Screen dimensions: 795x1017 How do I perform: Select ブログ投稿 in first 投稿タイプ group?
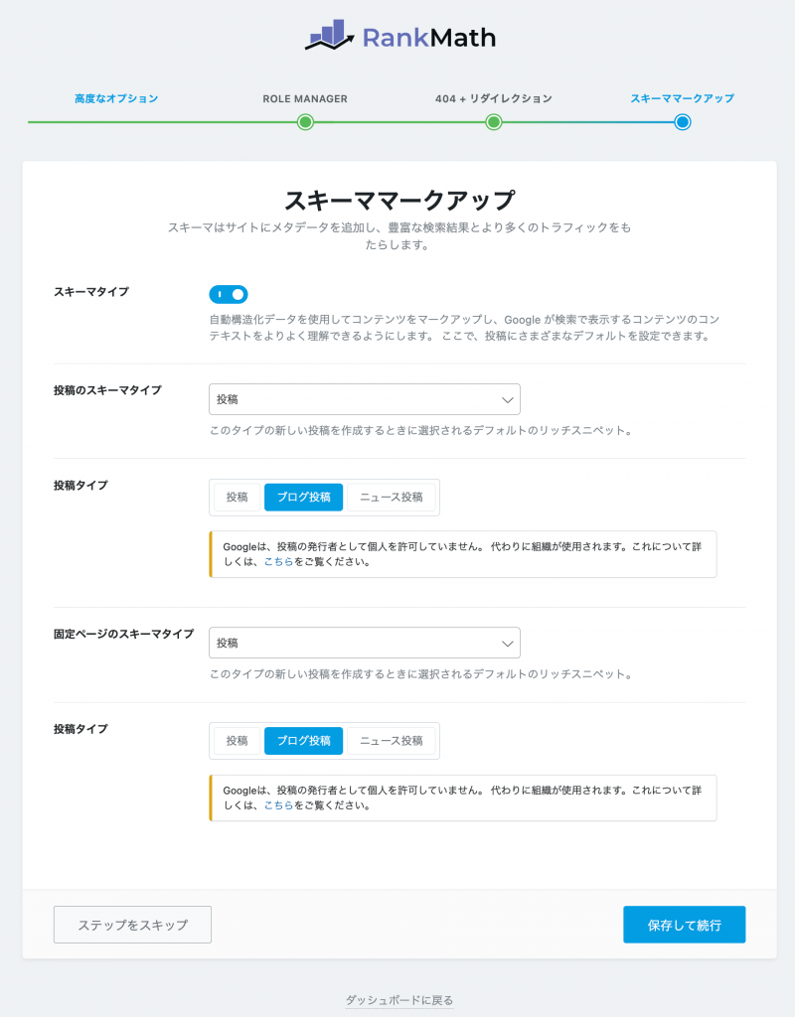304,498
